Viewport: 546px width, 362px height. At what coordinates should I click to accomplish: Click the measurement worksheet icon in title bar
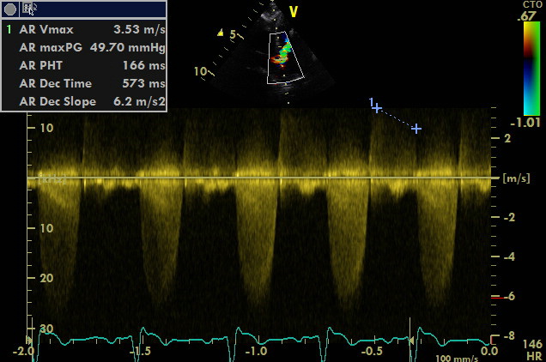click(29, 9)
